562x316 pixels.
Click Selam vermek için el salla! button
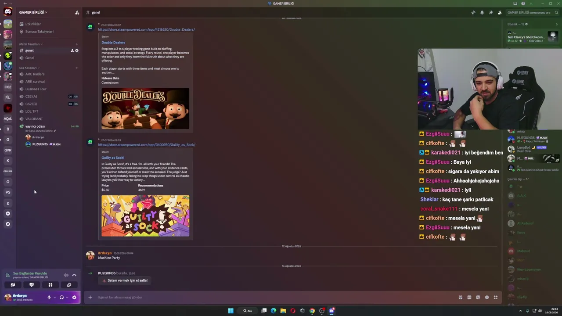(125, 280)
